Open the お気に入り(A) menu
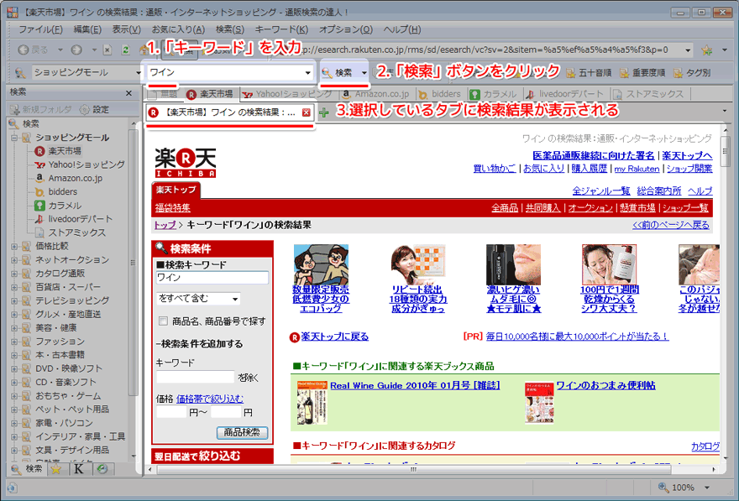 (178, 29)
